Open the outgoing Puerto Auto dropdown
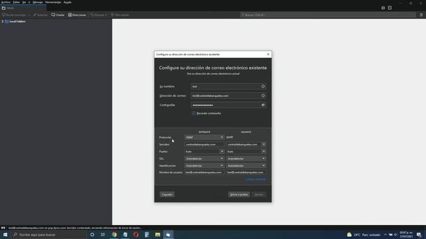Viewport: 426px width, 239px height. [264, 151]
